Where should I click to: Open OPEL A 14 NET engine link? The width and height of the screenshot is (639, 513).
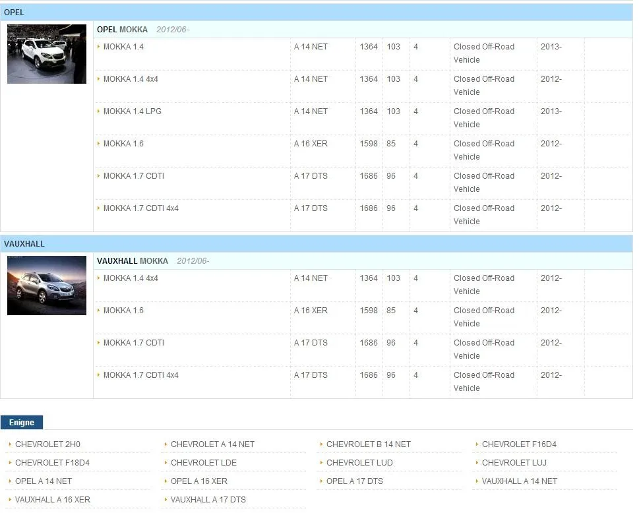pos(44,481)
